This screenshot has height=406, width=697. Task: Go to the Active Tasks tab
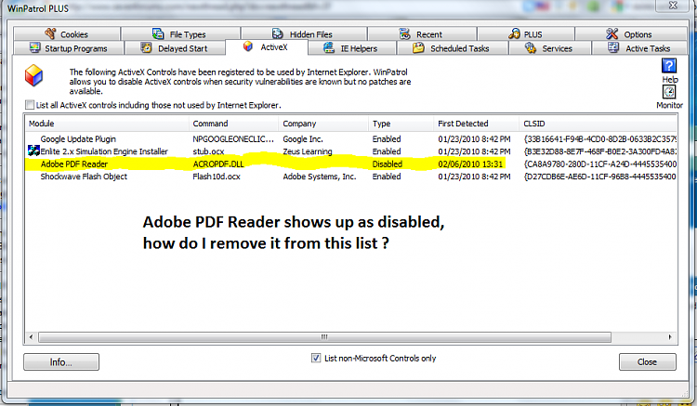640,48
